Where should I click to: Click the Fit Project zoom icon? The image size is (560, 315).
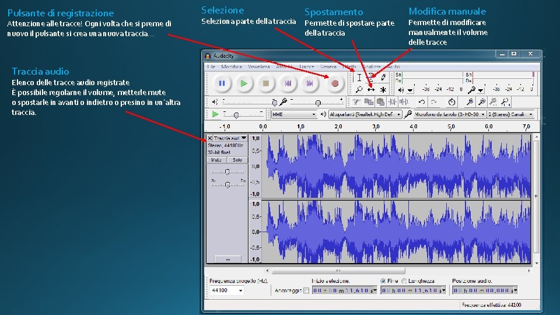point(505,102)
